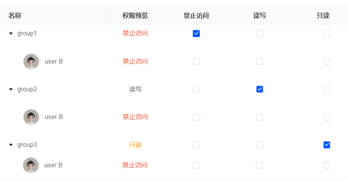Check 禁止访问 for user B under group1

point(196,62)
